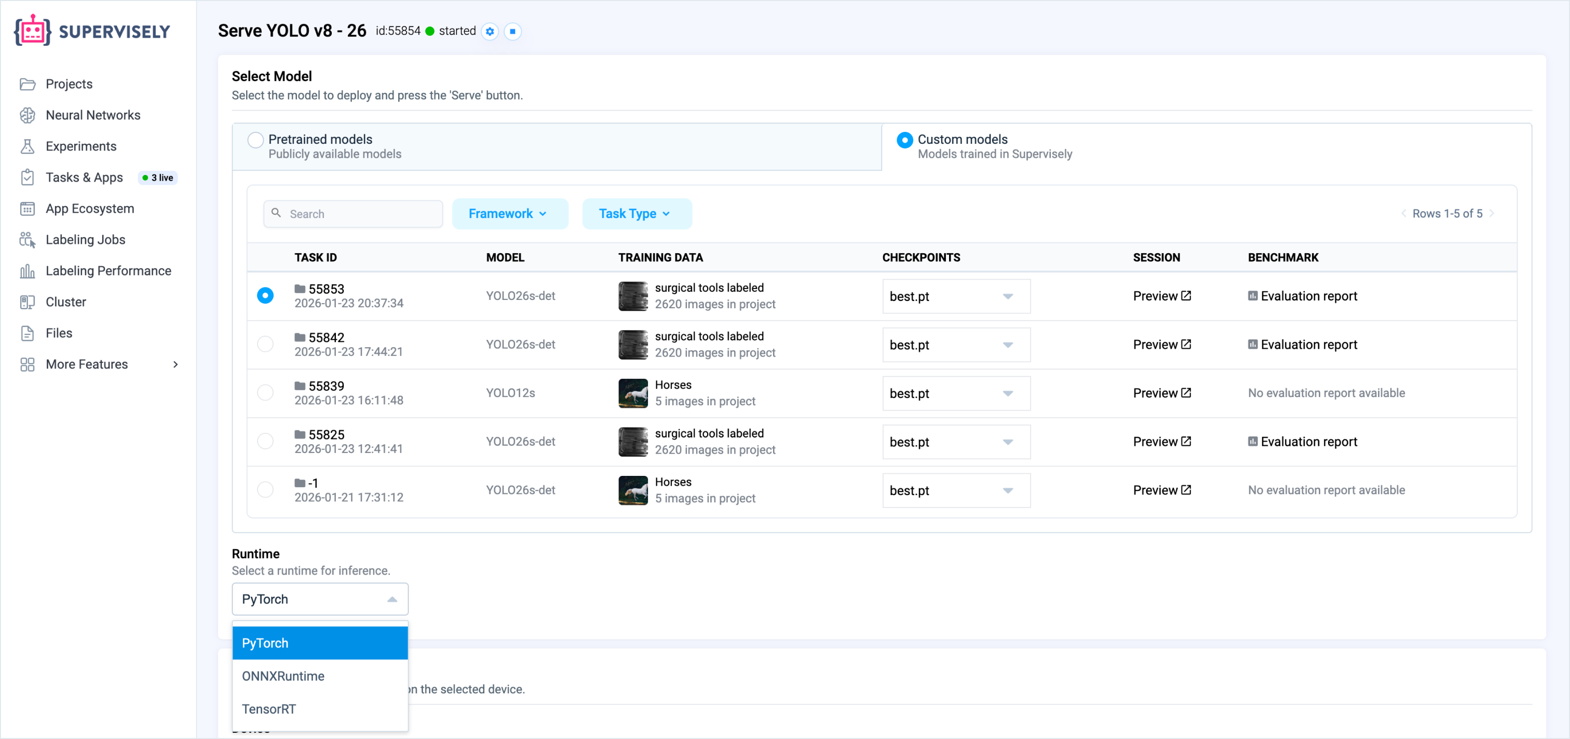This screenshot has height=739, width=1570.
Task: Open the Task Type filter dropdown
Action: (637, 214)
